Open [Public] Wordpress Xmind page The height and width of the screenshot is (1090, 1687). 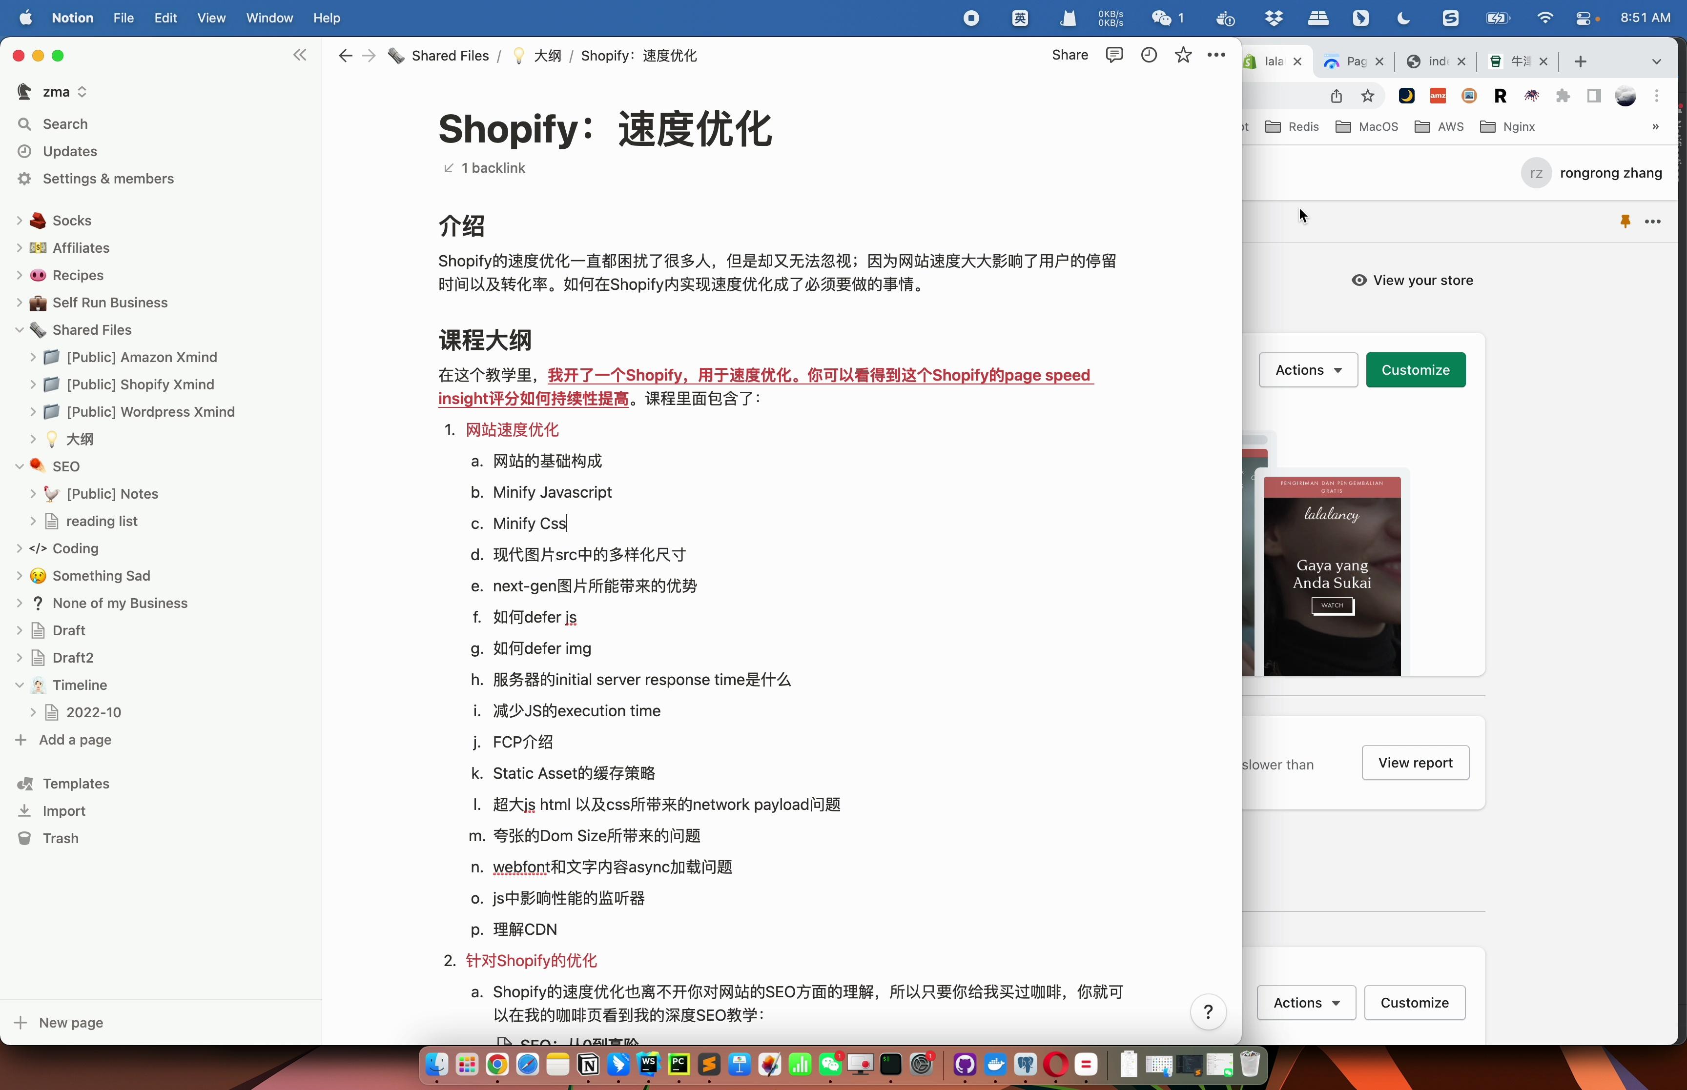[x=150, y=412]
